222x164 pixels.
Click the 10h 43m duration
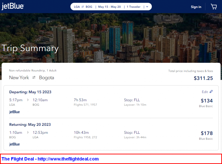(x=81, y=132)
